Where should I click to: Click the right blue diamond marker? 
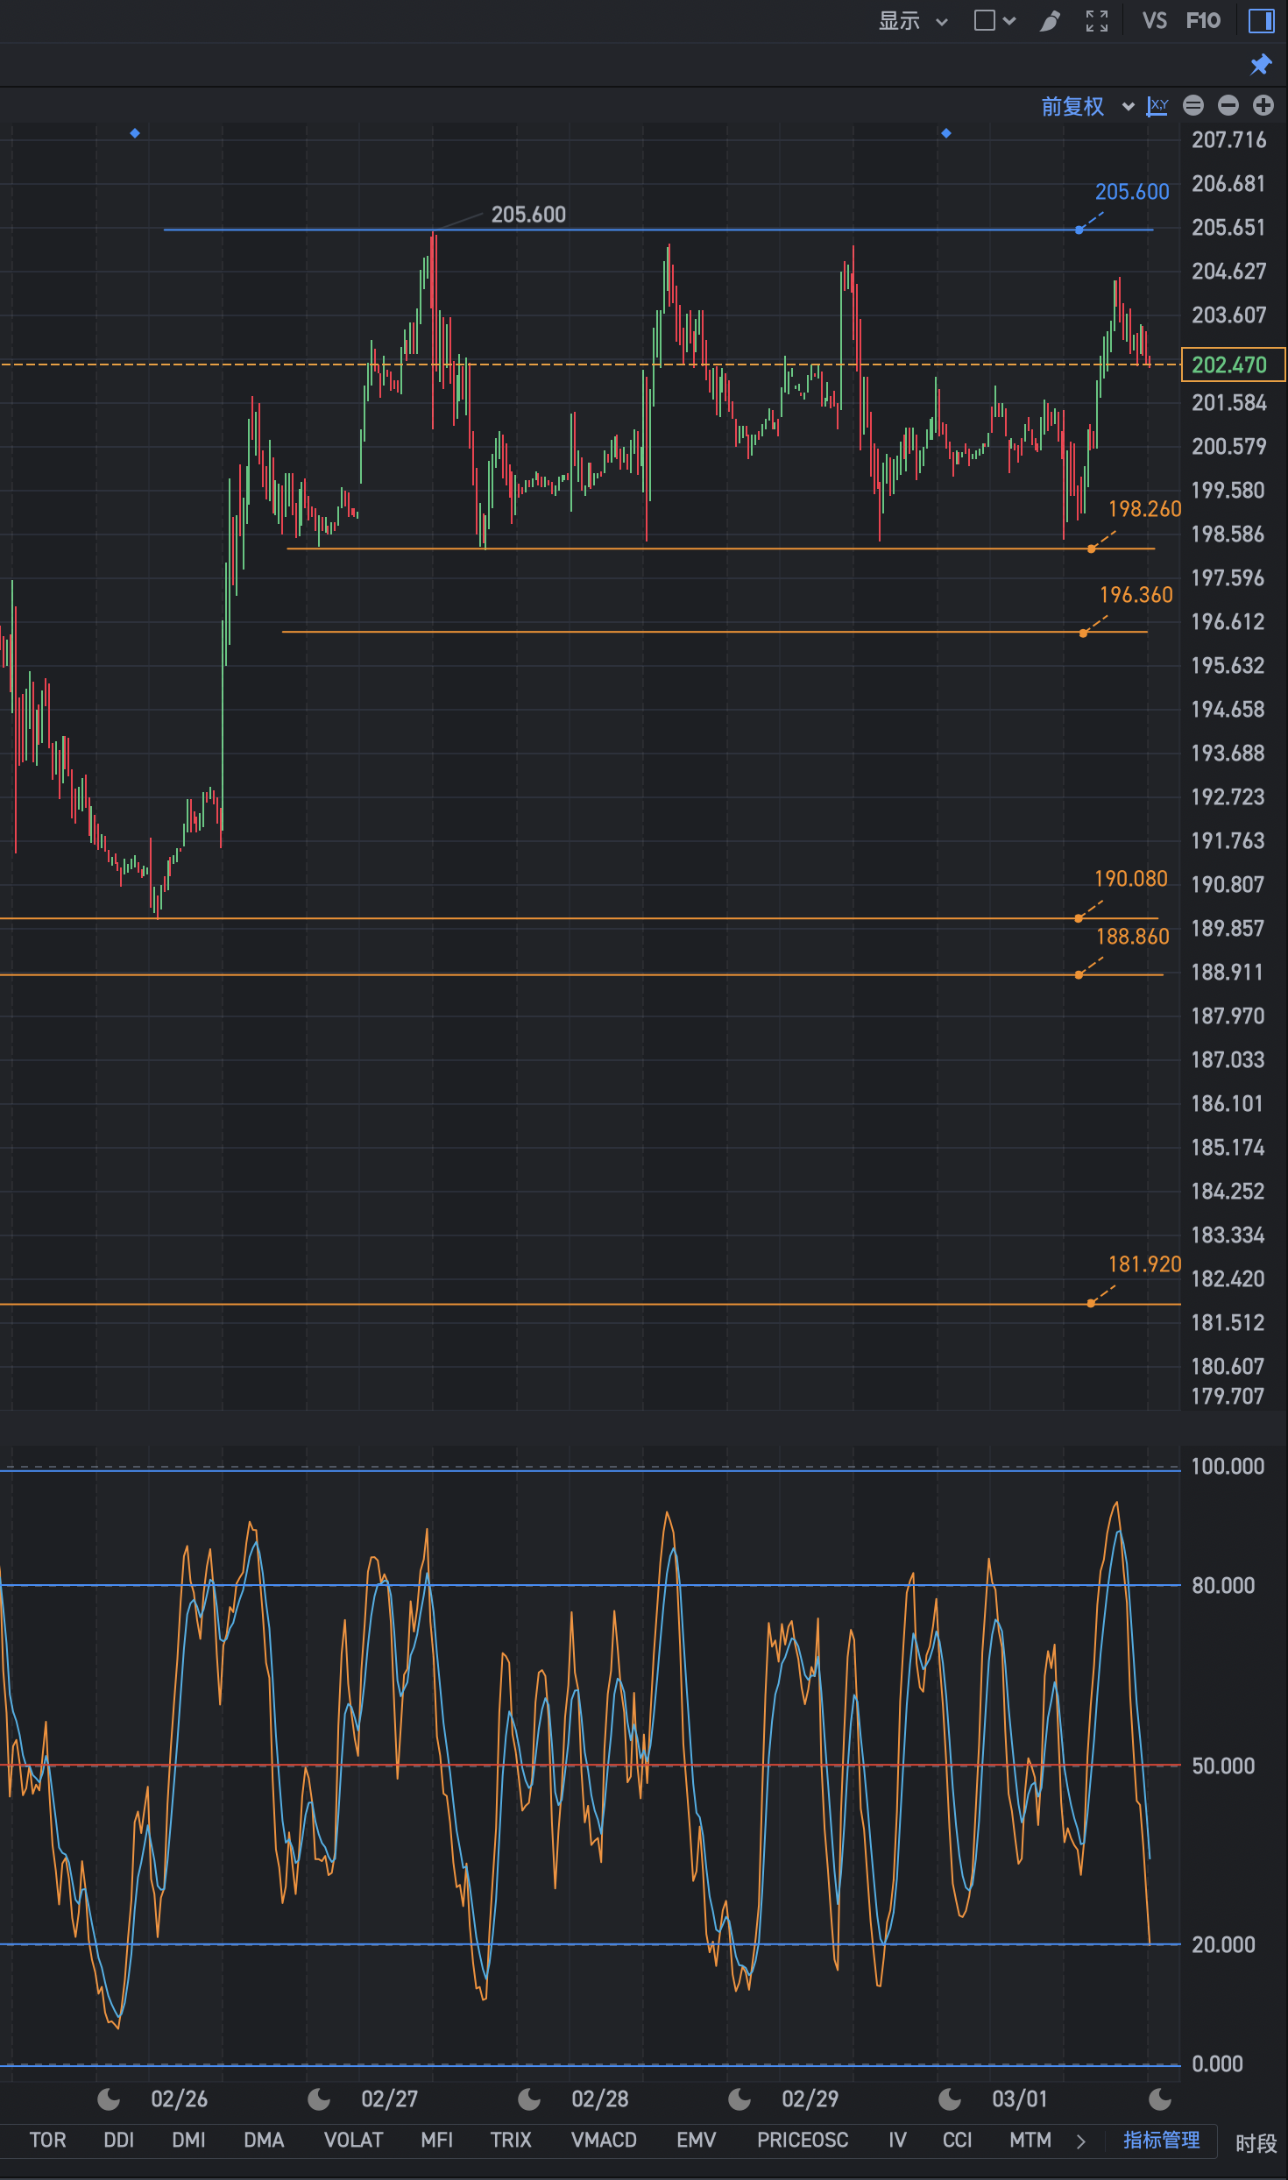pos(946,133)
